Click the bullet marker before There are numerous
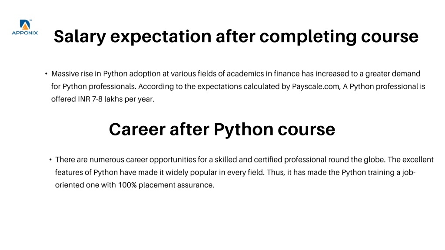 [x=50, y=160]
